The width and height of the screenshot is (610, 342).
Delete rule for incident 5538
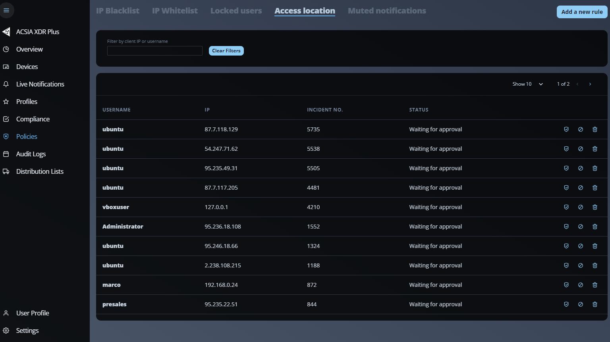595,149
